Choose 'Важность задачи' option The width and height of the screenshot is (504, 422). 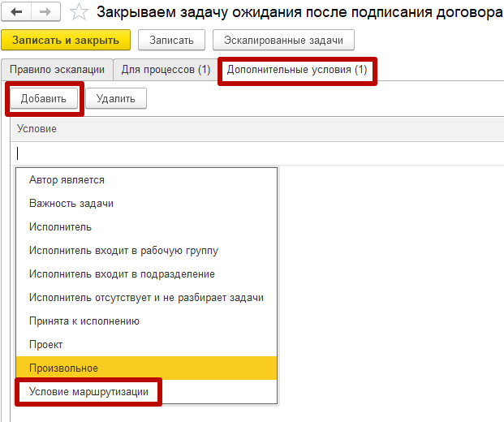tap(147, 204)
